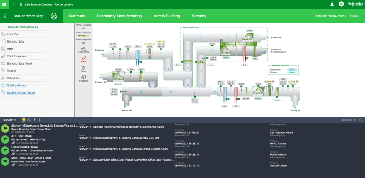This screenshot has height=178, width=365.
Task: Open the Building Advisor Report link
Action: pos(21,93)
